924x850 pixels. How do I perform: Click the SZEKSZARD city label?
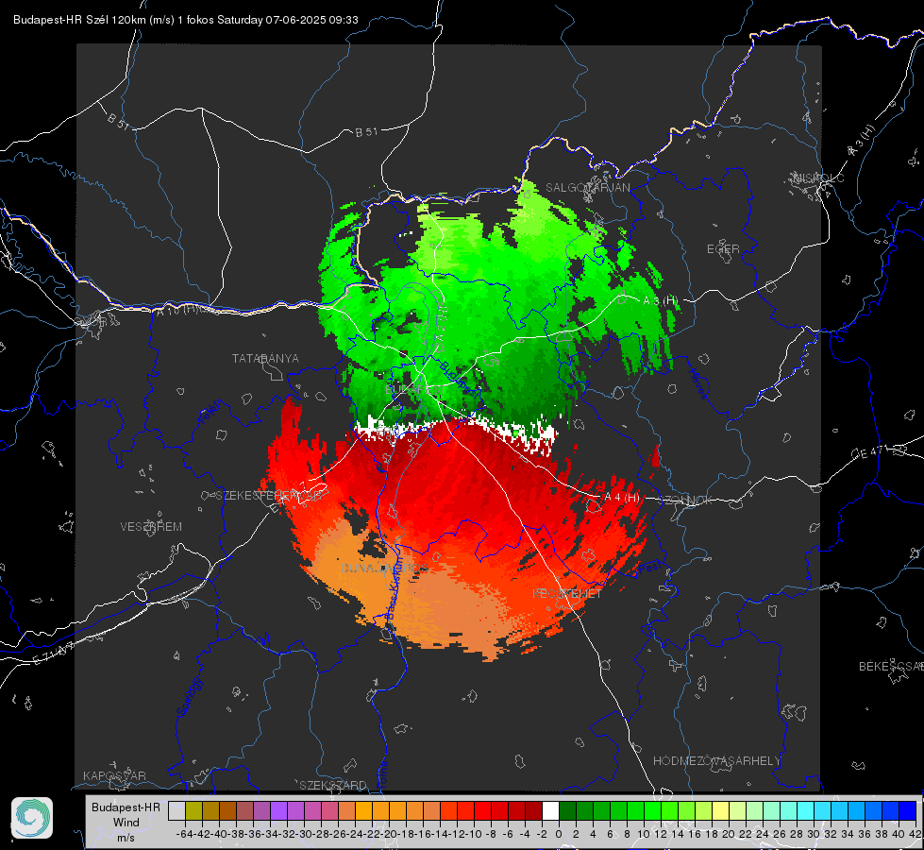click(333, 785)
